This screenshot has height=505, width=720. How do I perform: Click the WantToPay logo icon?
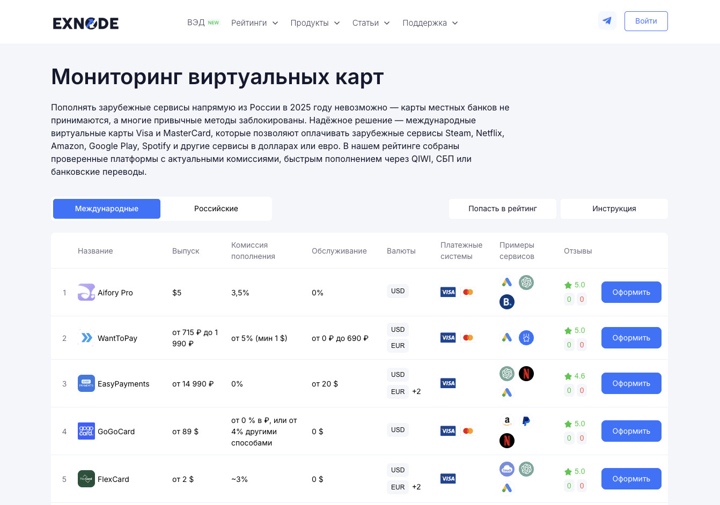click(86, 338)
